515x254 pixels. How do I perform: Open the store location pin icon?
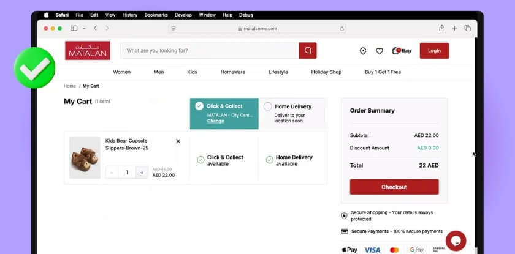click(x=363, y=51)
